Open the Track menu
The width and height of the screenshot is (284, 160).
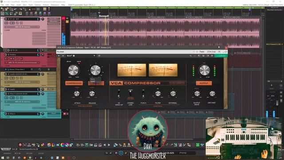pos(31,5)
